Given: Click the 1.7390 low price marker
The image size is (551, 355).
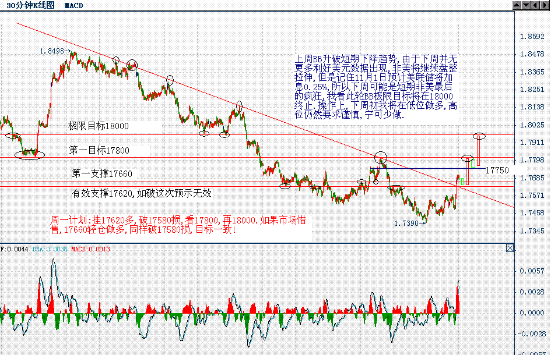Looking at the screenshot, I should click(x=410, y=223).
